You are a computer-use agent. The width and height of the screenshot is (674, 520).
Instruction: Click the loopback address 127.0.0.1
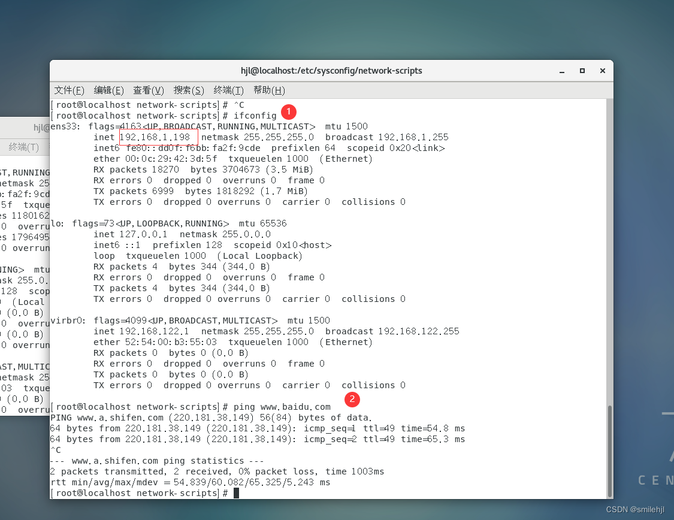[143, 234]
